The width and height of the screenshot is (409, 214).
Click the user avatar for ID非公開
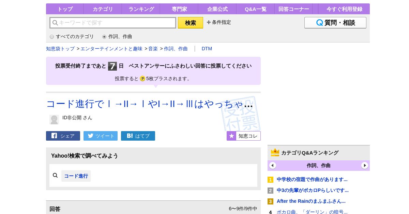pyautogui.click(x=54, y=119)
